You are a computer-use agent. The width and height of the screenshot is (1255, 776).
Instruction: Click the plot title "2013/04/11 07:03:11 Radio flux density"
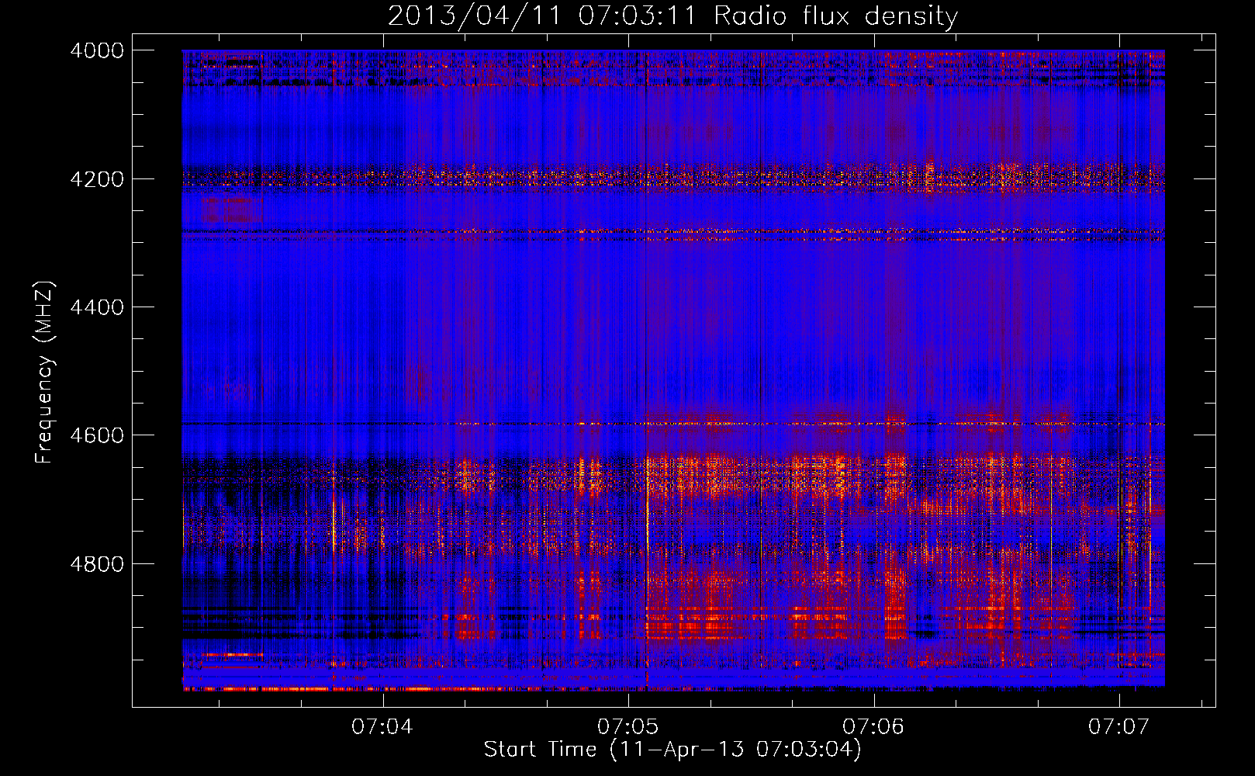tap(672, 16)
